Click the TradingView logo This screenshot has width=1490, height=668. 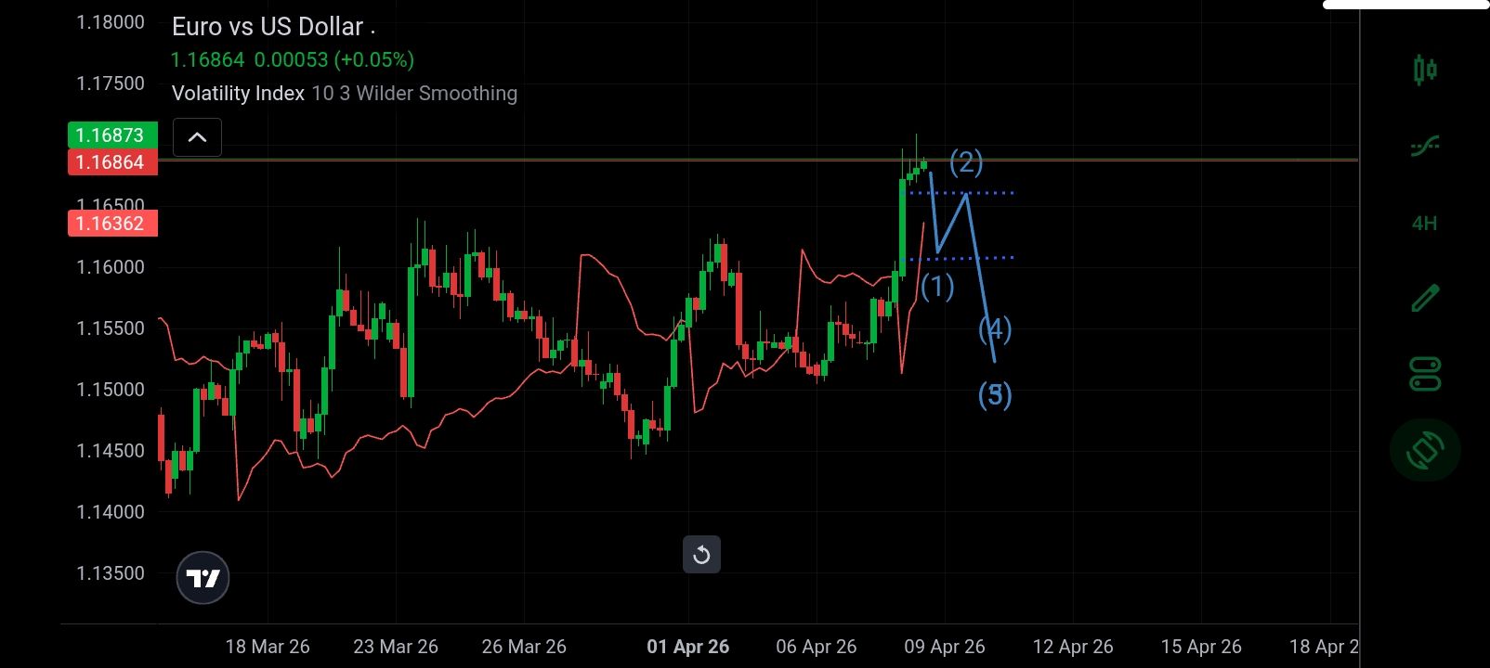[x=203, y=578]
